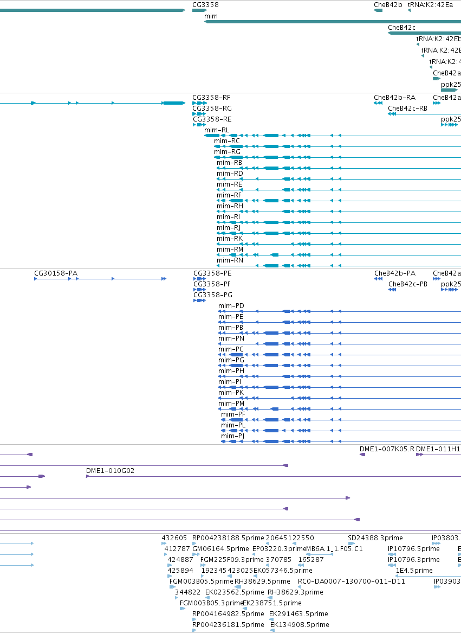461x633 pixels.
Task: Click the mim gene label
Action: (211, 16)
